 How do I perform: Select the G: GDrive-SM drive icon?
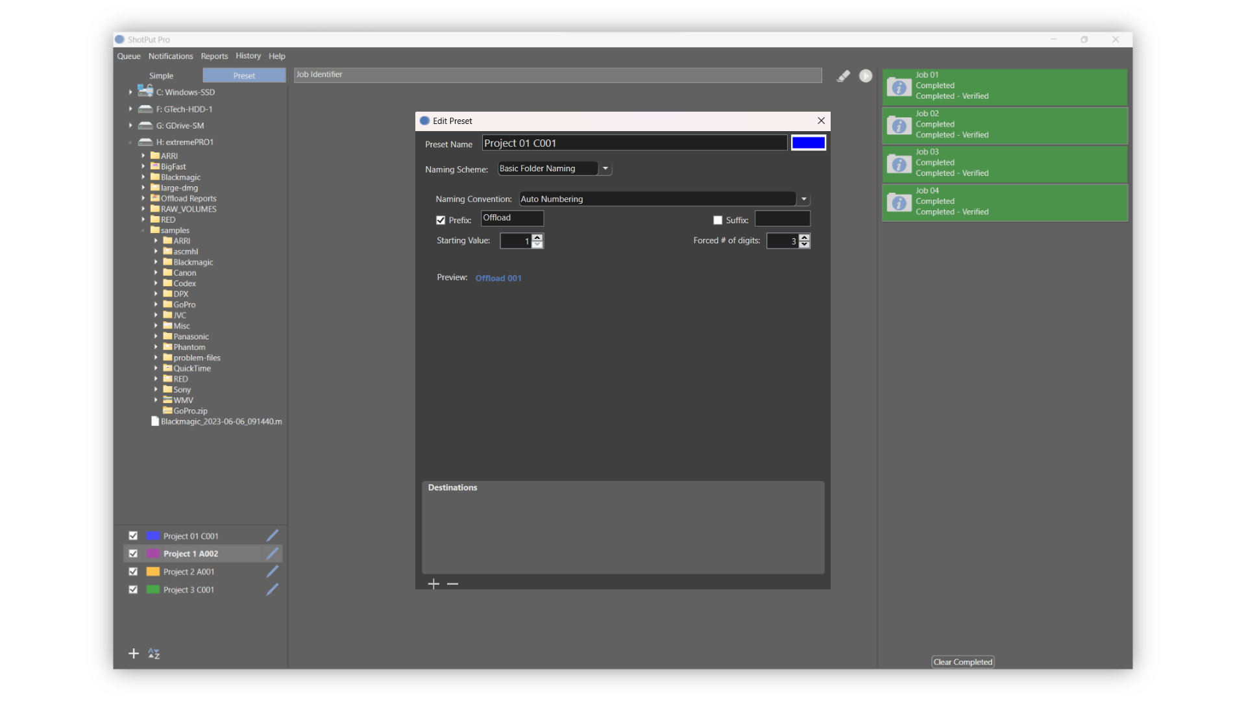click(x=145, y=125)
